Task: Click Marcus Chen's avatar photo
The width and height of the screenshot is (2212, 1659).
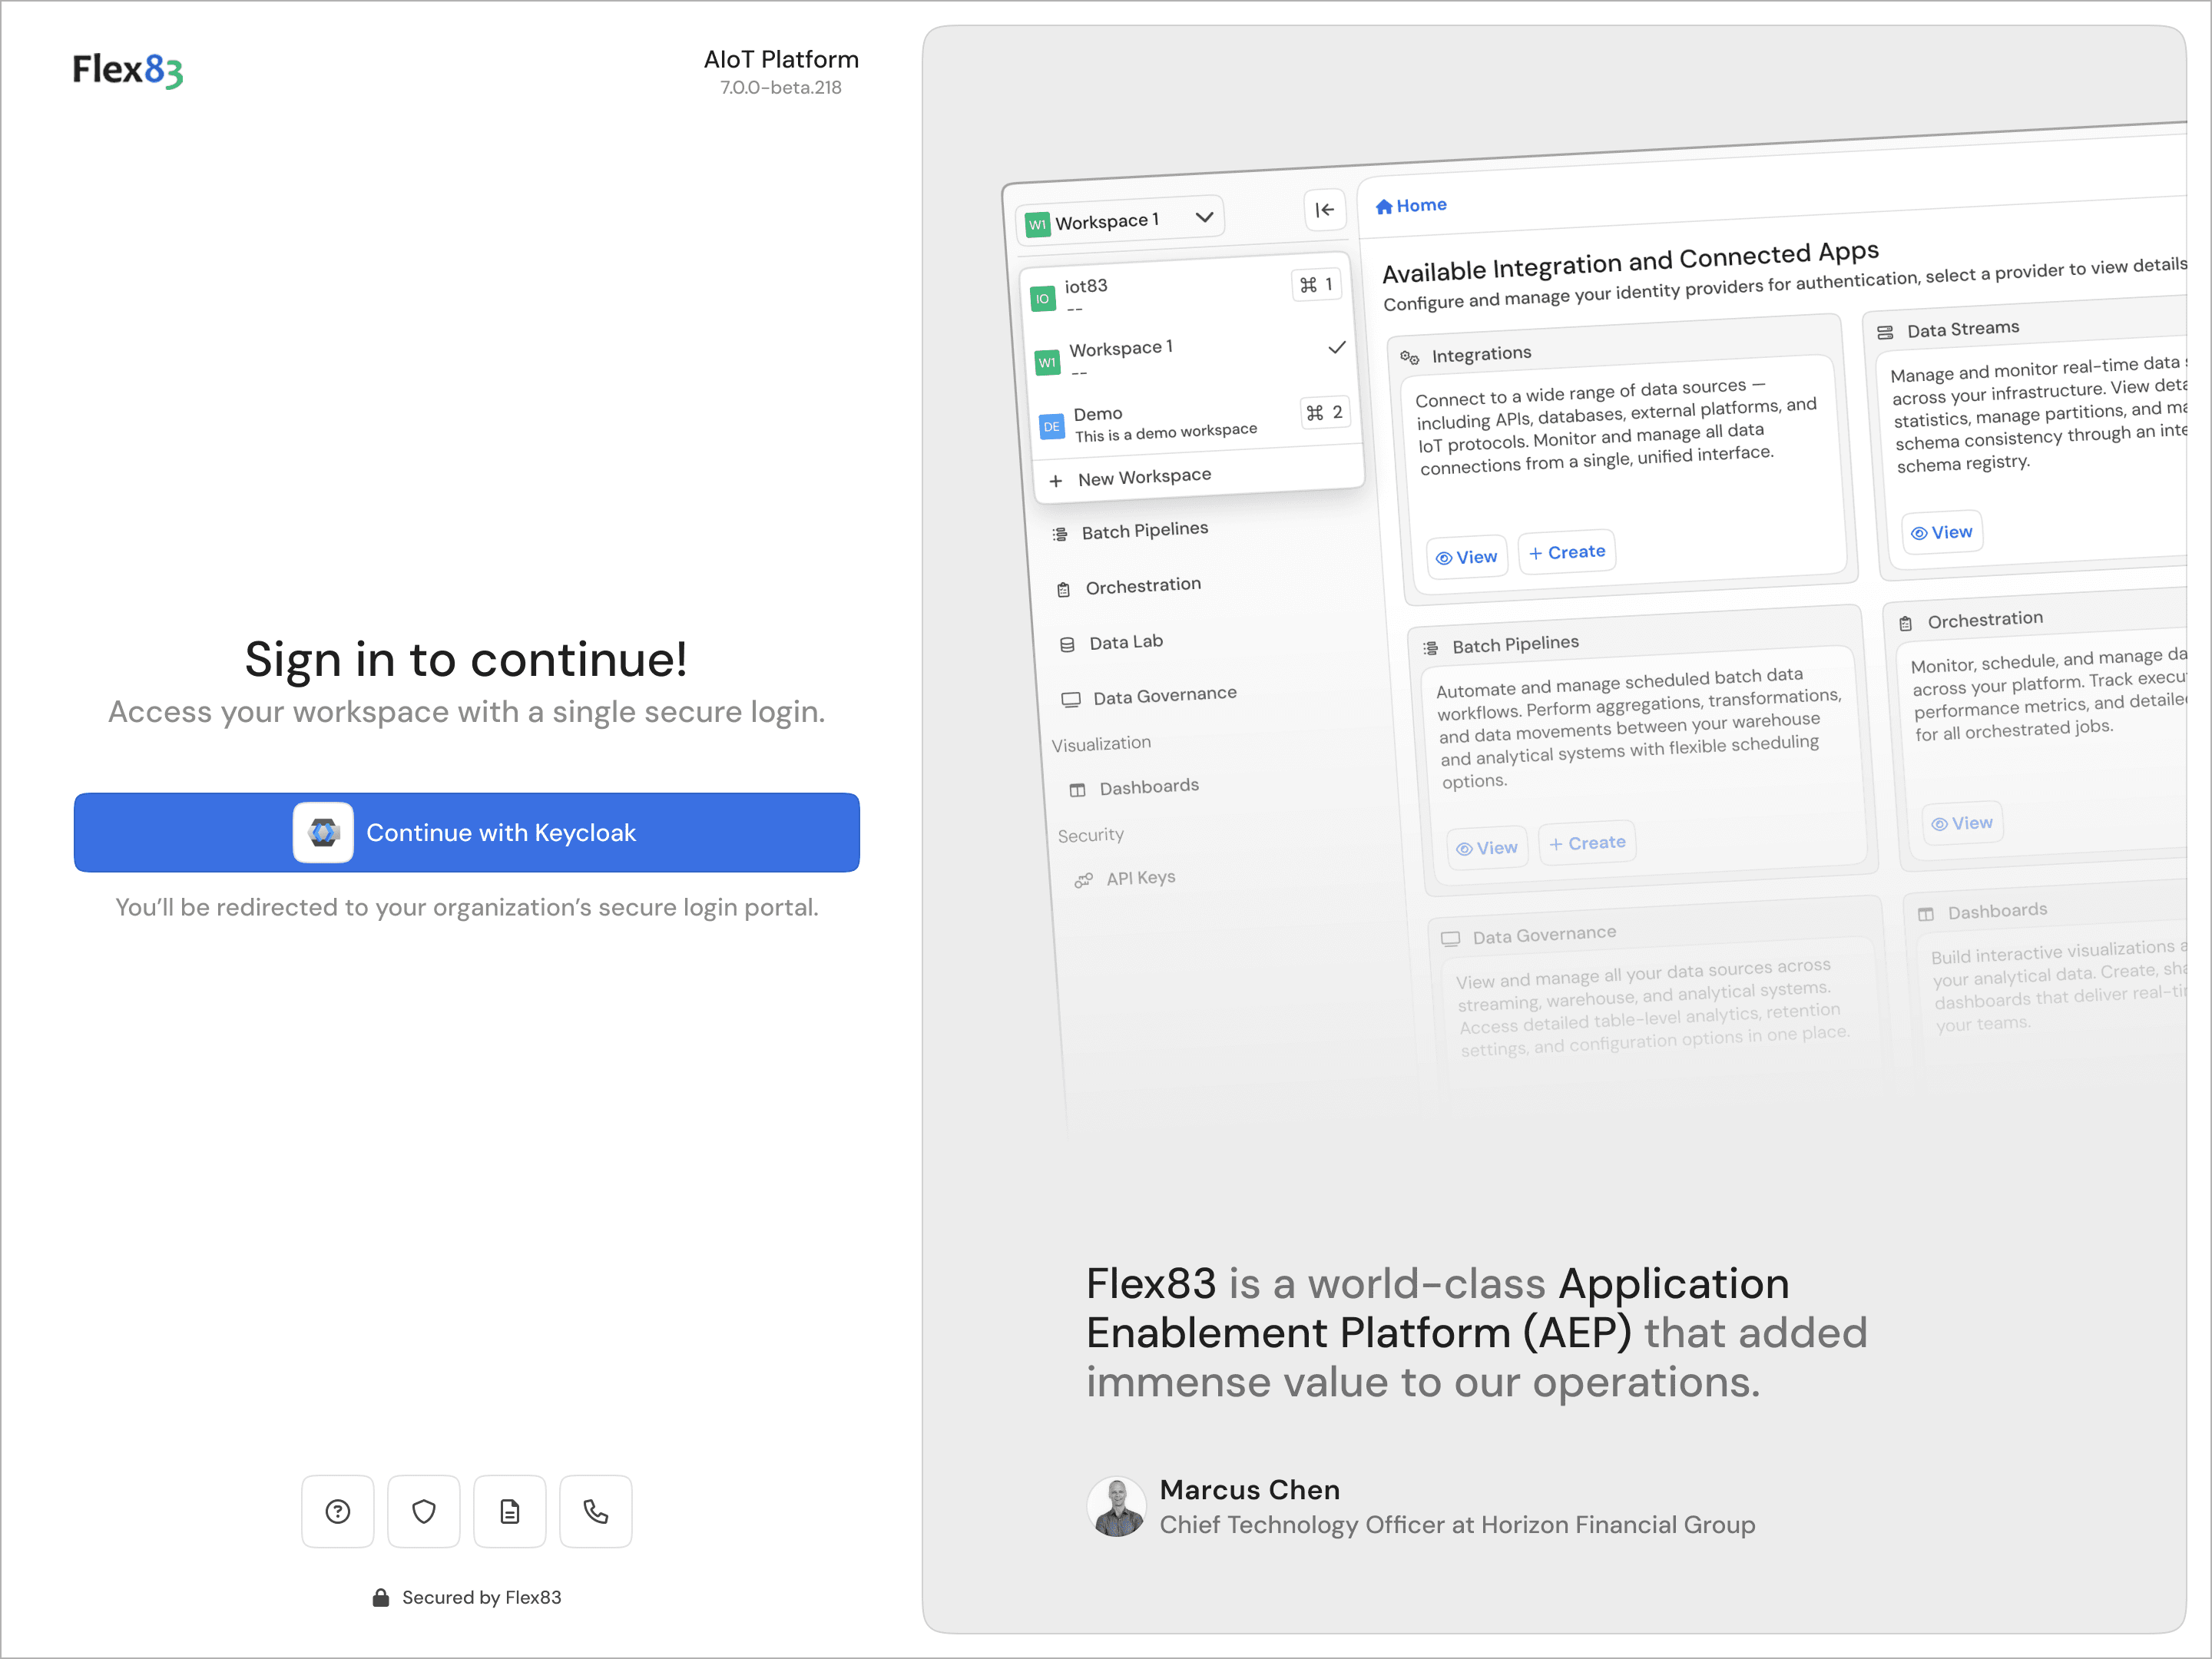Action: coord(1116,1506)
